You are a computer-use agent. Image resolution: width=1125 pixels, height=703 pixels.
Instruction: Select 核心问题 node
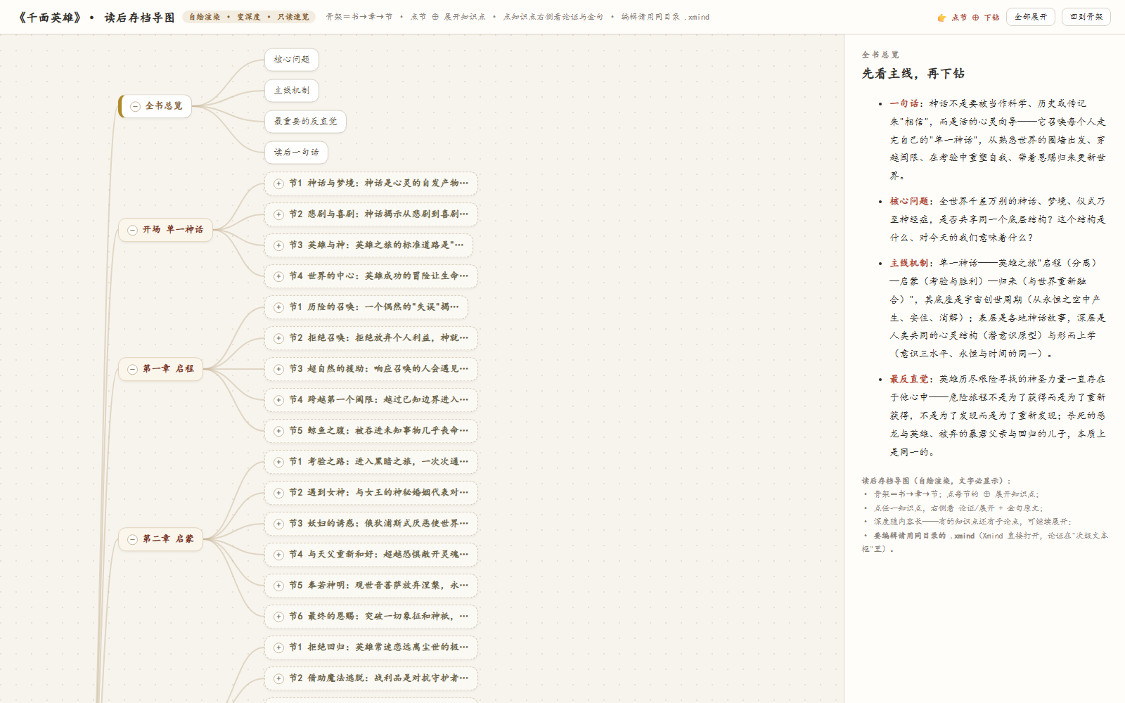tap(292, 60)
